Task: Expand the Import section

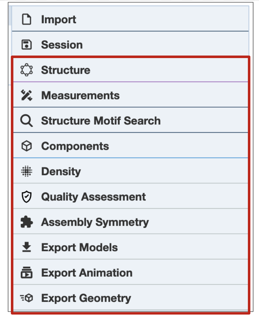Action: pyautogui.click(x=59, y=20)
